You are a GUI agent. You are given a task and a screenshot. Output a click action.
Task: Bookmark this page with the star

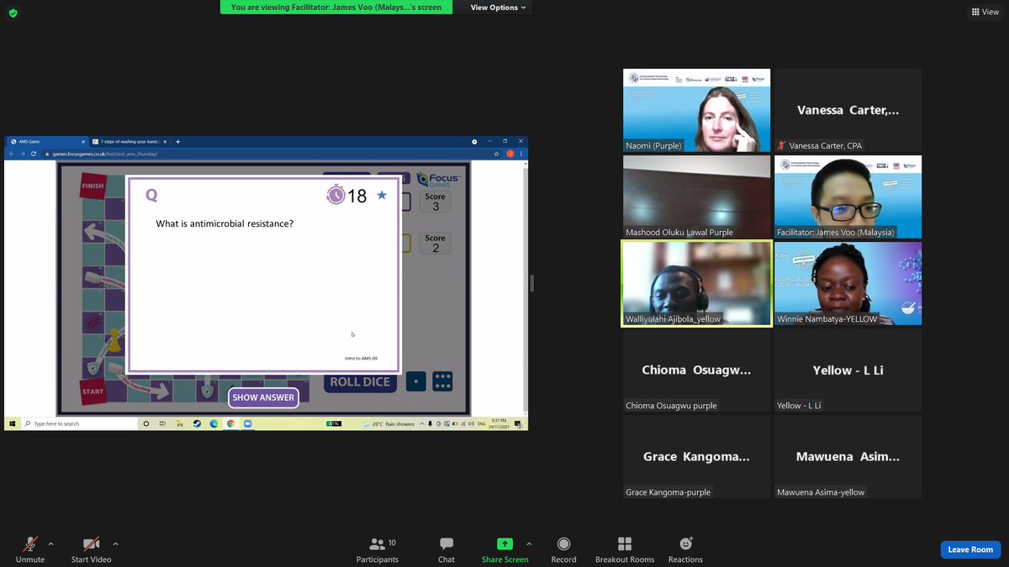coord(498,155)
